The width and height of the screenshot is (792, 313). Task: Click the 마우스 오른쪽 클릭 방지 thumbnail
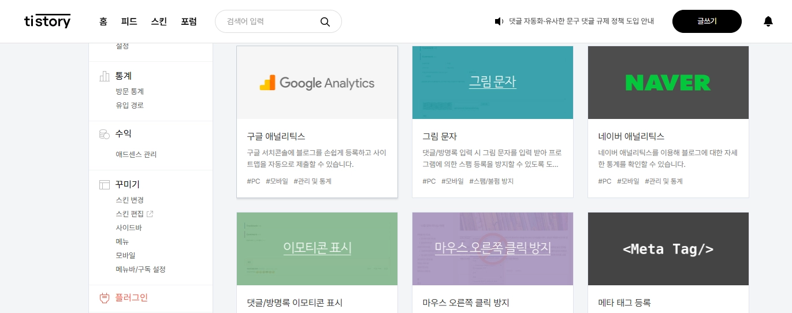pos(493,249)
